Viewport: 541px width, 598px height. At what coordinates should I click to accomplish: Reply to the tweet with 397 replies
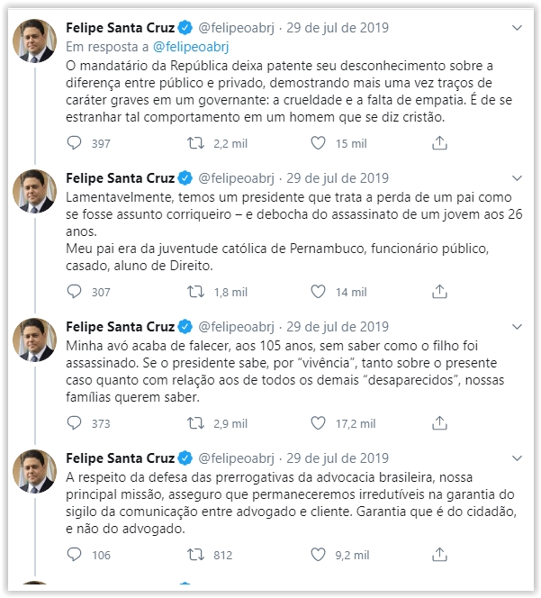tap(75, 142)
